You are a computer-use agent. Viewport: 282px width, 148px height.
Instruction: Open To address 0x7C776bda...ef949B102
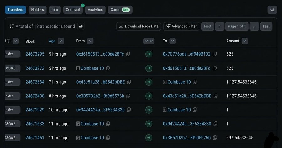(x=186, y=54)
